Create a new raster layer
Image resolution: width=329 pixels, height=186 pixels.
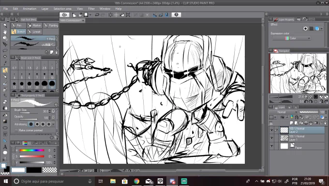tap(291, 123)
